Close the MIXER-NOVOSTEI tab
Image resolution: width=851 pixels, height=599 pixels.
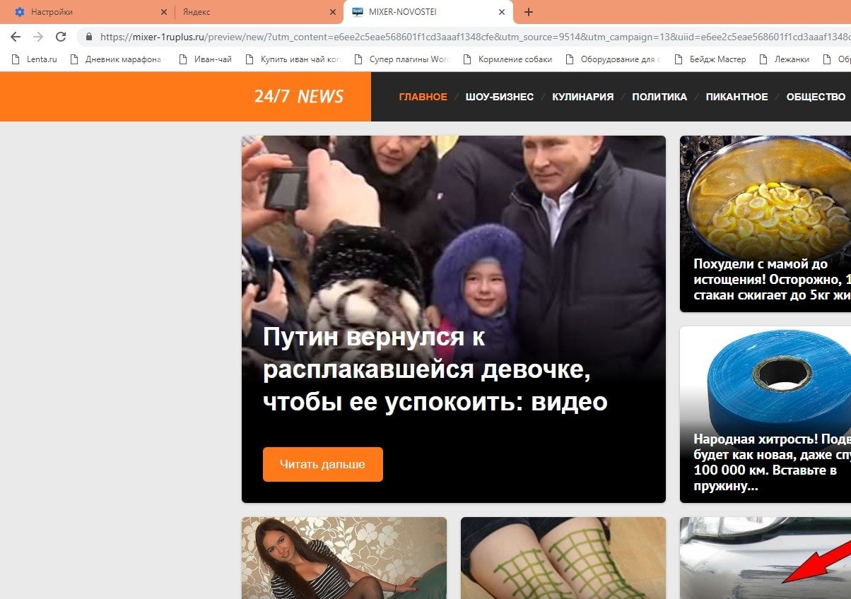502,12
